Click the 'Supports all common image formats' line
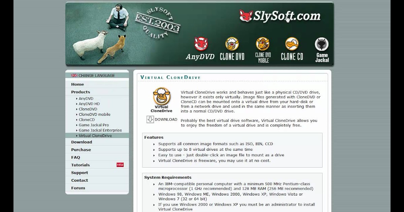 [x=216, y=144]
